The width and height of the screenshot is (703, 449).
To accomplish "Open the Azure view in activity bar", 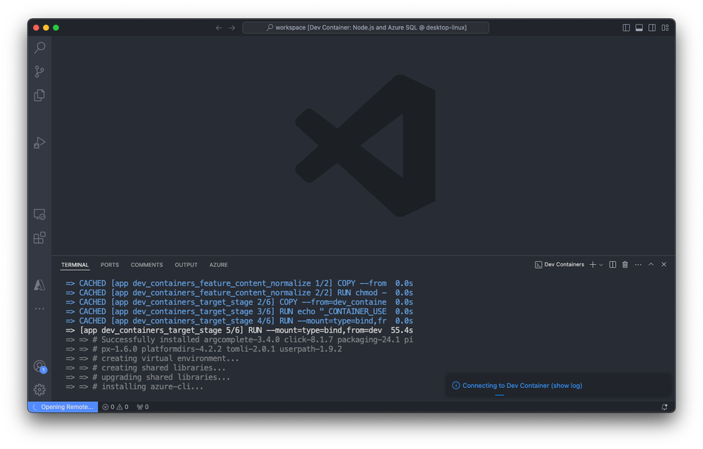I will click(x=40, y=285).
